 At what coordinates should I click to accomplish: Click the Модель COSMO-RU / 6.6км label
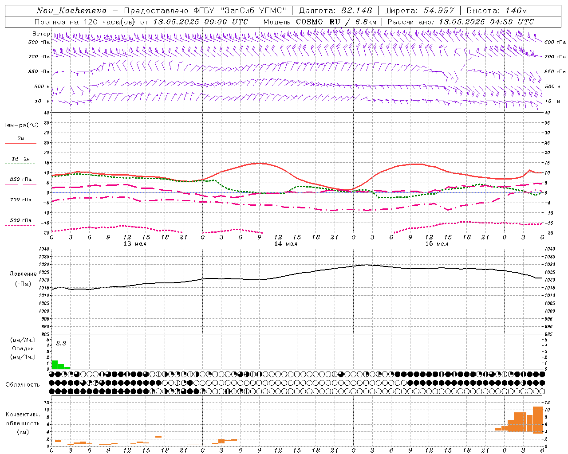(x=320, y=22)
